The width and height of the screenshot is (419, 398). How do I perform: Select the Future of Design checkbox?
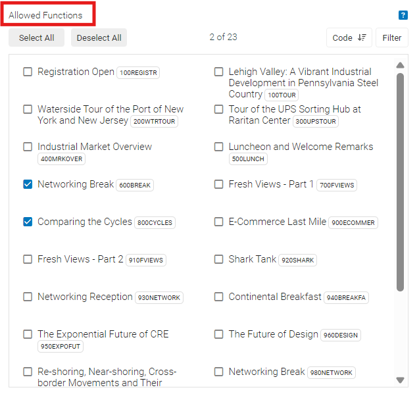[x=218, y=334]
